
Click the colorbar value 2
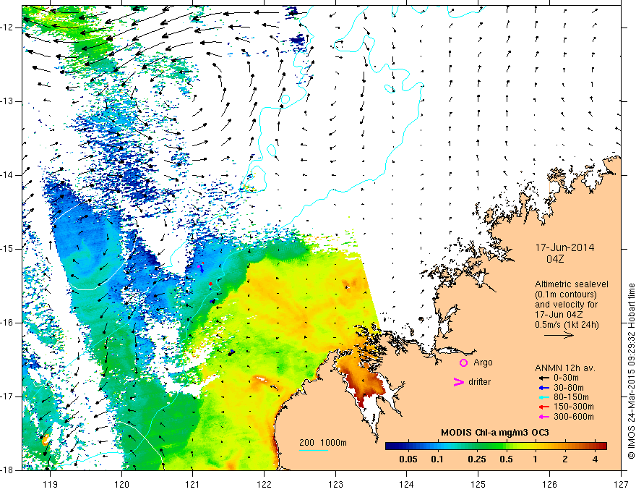click(565, 459)
